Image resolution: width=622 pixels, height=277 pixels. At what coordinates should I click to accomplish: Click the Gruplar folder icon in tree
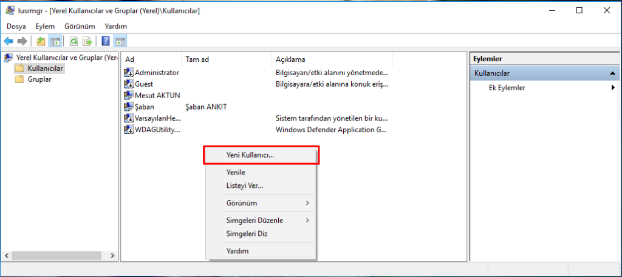(19, 79)
